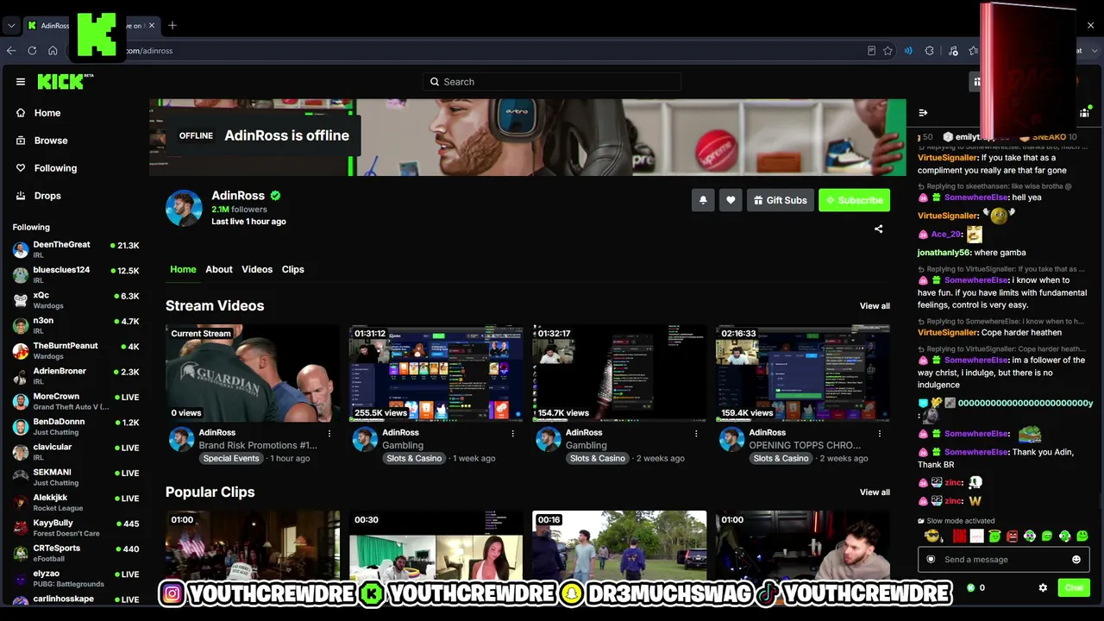The height and width of the screenshot is (621, 1104).
Task: Bookmark this page with the star icon
Action: (888, 51)
